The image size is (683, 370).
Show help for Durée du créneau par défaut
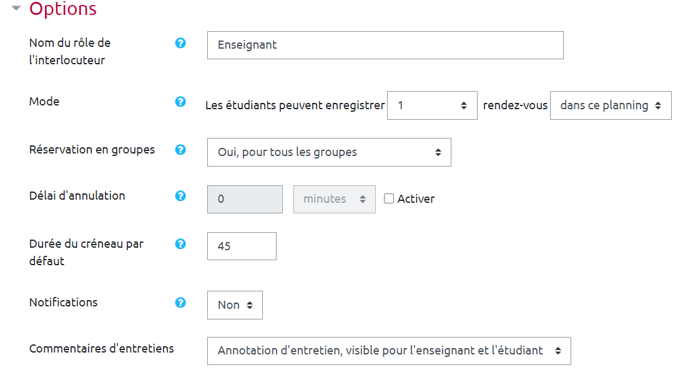[x=180, y=244]
